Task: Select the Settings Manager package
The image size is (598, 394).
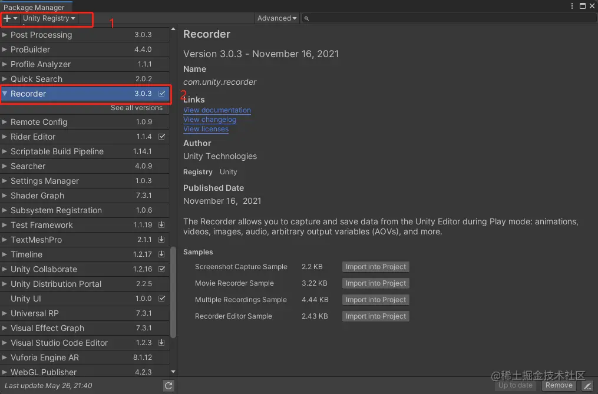Action: [85, 181]
